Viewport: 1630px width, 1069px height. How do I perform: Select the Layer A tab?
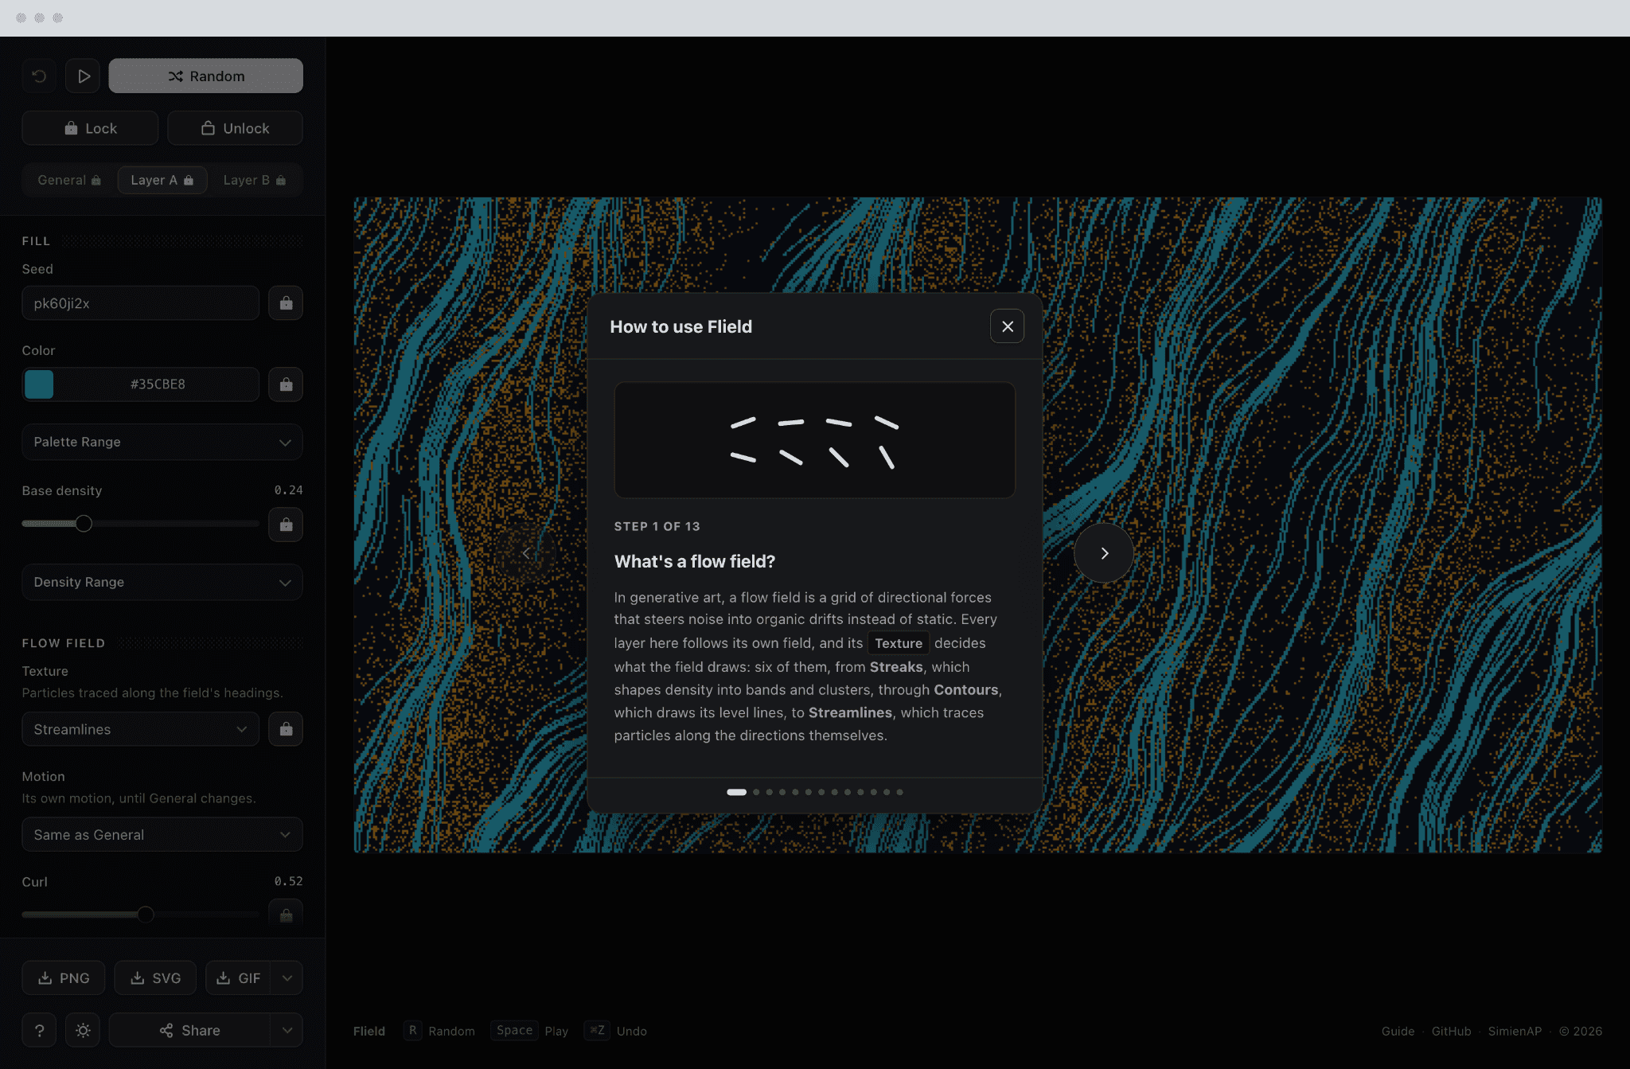(162, 180)
